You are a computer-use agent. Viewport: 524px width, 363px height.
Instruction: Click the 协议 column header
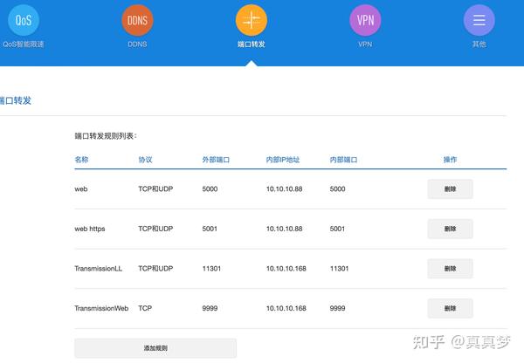click(145, 160)
